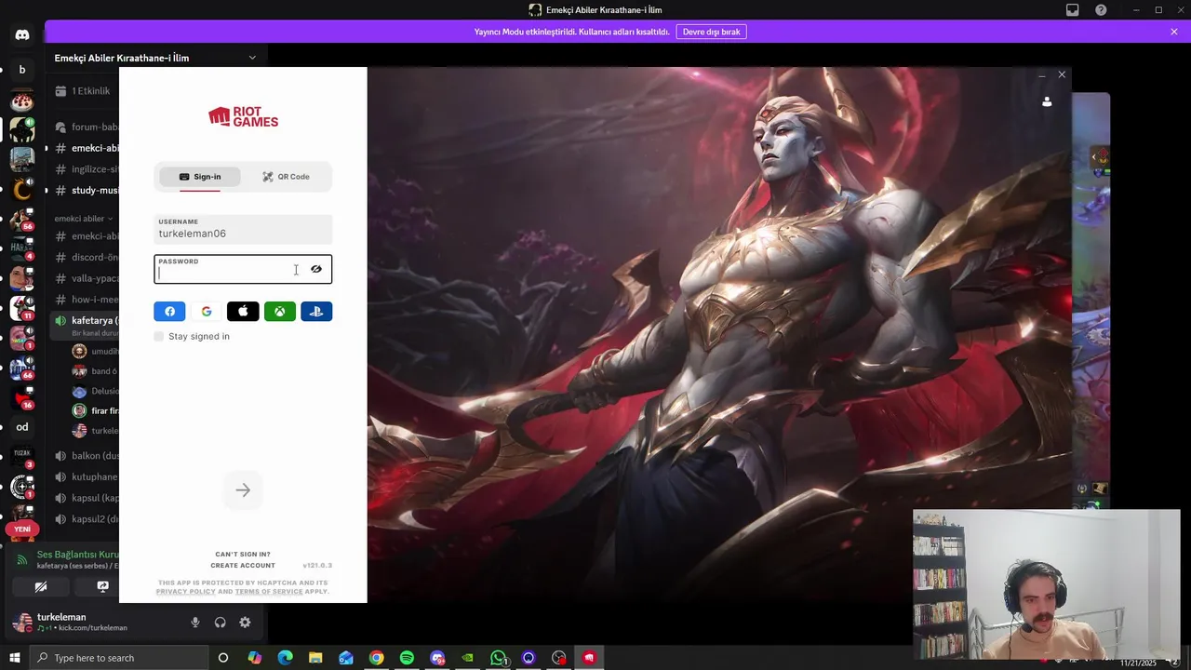Click Discord screen share button
The image size is (1191, 670).
(103, 587)
